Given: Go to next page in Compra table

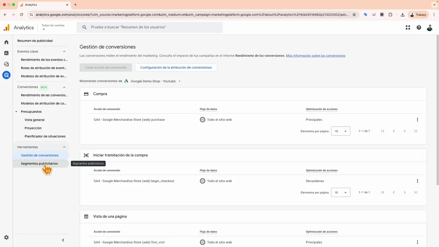Looking at the screenshot, I should 405,131.
